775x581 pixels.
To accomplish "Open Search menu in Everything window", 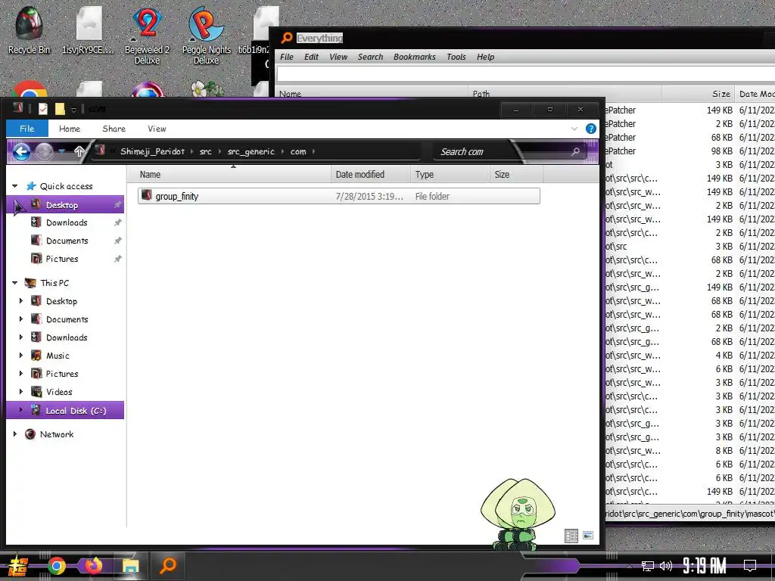I will [370, 57].
